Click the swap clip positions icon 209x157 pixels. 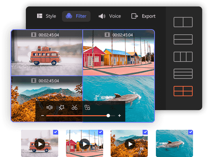pos(87,107)
